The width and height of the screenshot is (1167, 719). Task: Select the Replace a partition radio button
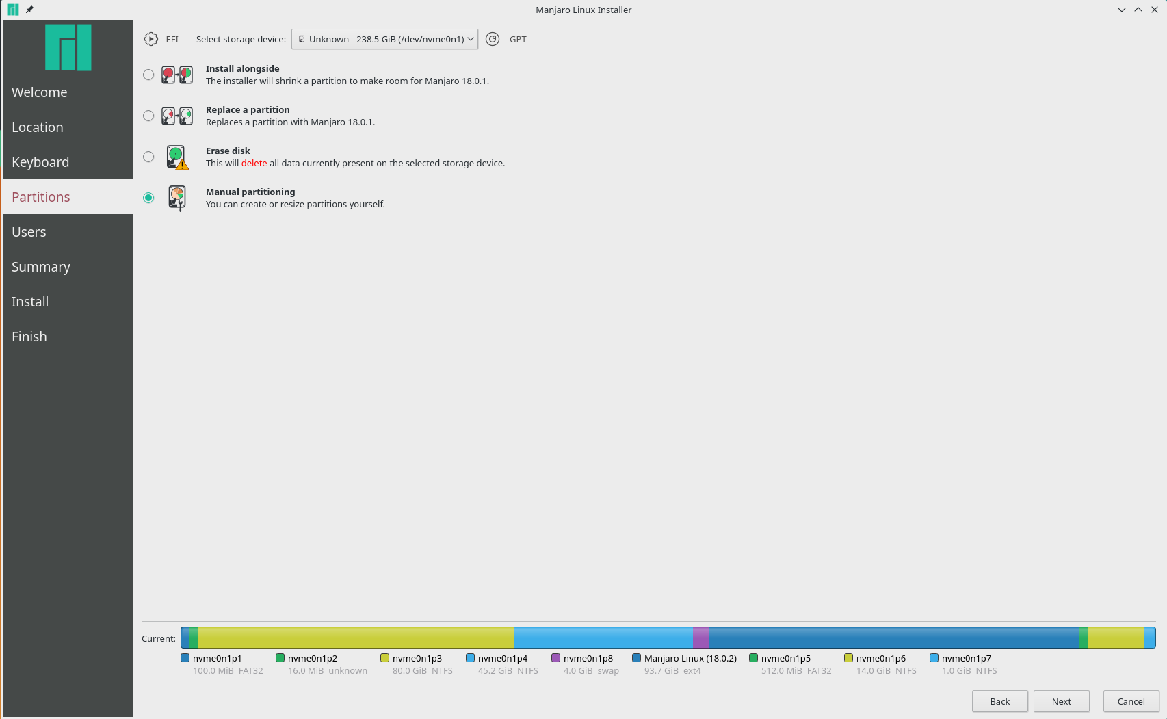click(x=148, y=116)
